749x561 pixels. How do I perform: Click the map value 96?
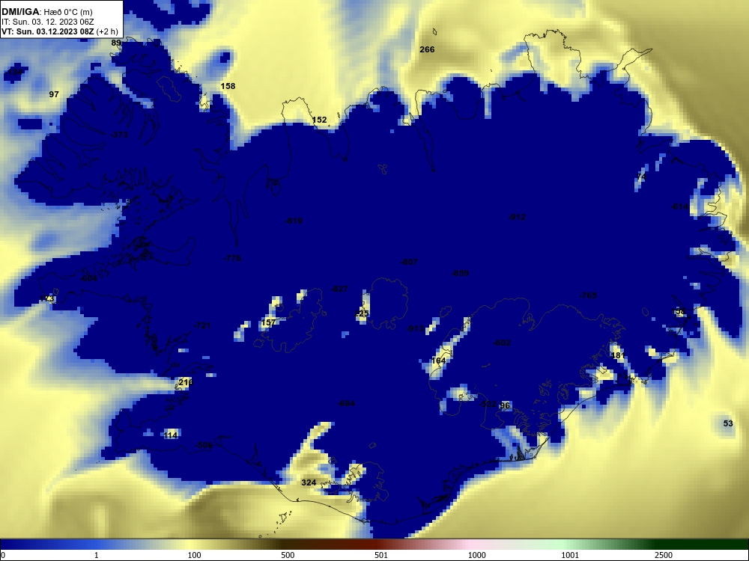tap(505, 405)
